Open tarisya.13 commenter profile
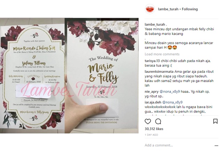This screenshot has width=220, height=151. pyautogui.click(x=152, y=61)
